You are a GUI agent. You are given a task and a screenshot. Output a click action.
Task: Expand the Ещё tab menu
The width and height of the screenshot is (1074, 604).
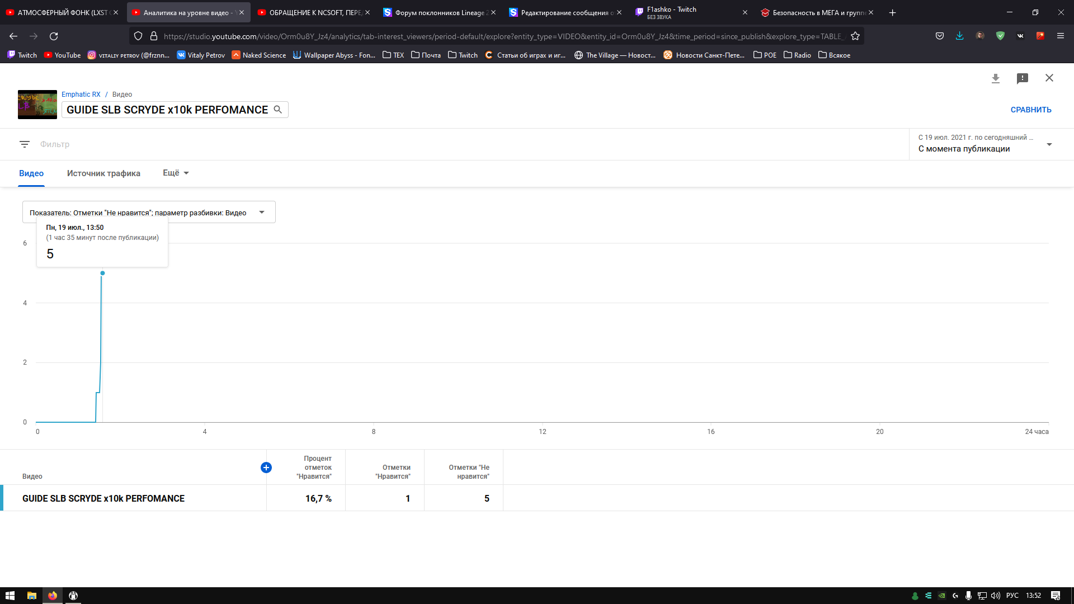point(176,173)
